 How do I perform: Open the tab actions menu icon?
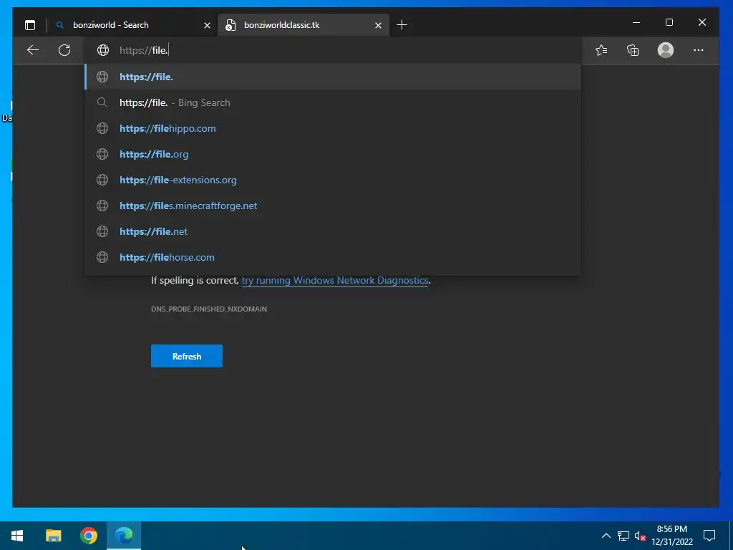coord(30,25)
